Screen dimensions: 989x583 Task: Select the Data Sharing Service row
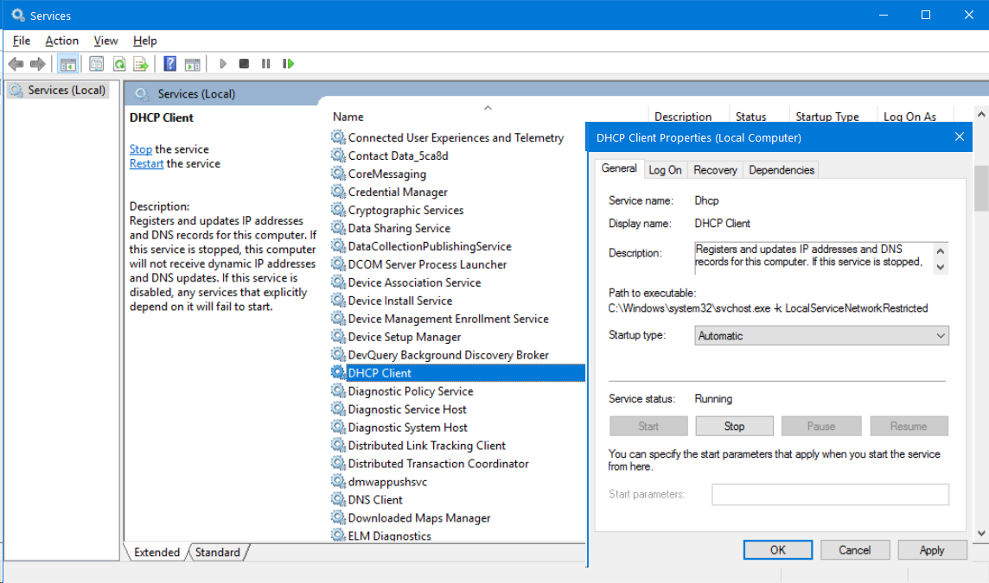pyautogui.click(x=399, y=228)
